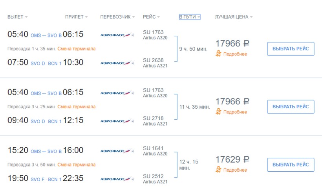Click the SVO D airport link for 09:40 departure
This screenshot has height=191, width=322.
coord(38,121)
